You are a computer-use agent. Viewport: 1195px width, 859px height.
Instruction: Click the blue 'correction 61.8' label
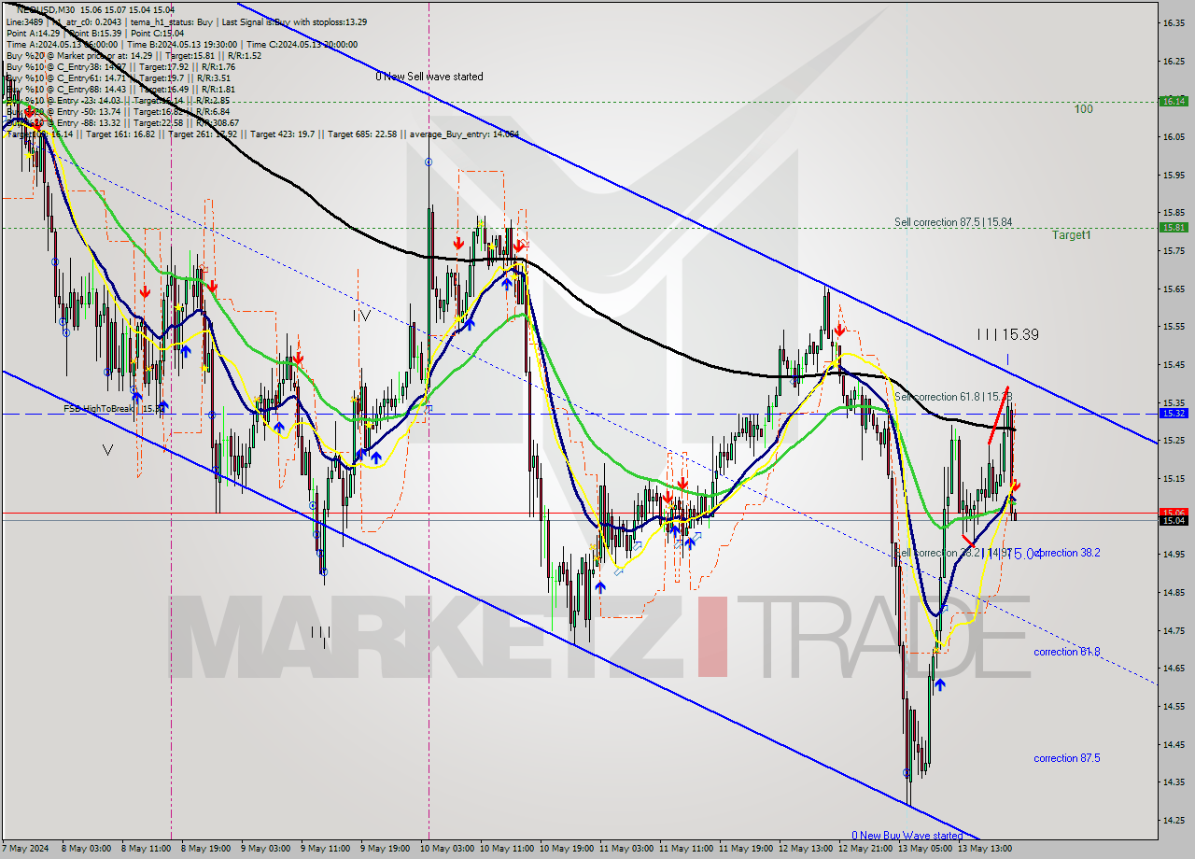coord(1067,652)
